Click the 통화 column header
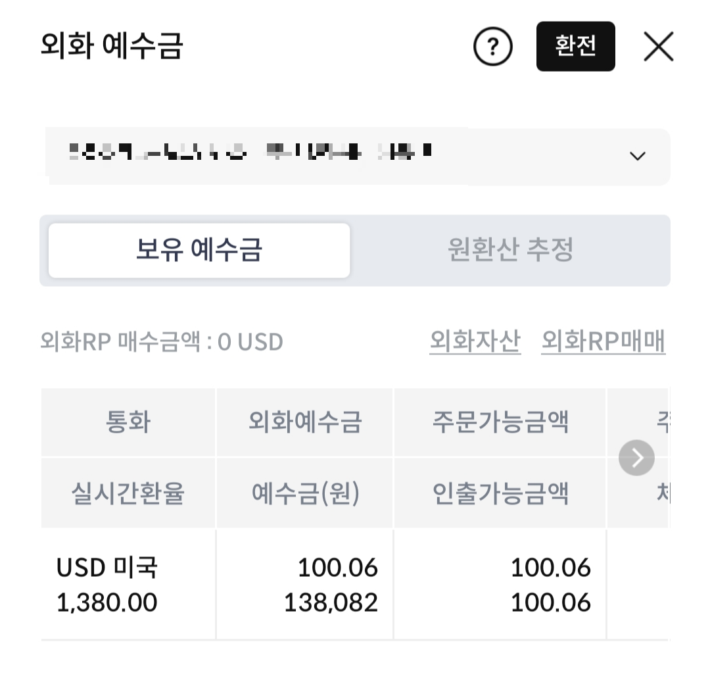This screenshot has height=686, width=710. [128, 422]
